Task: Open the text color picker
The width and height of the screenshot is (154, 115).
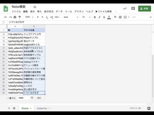Action: [109, 17]
